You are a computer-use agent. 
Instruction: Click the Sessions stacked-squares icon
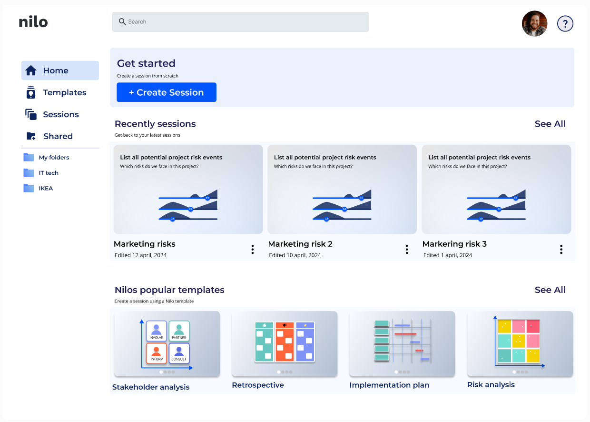[31, 114]
